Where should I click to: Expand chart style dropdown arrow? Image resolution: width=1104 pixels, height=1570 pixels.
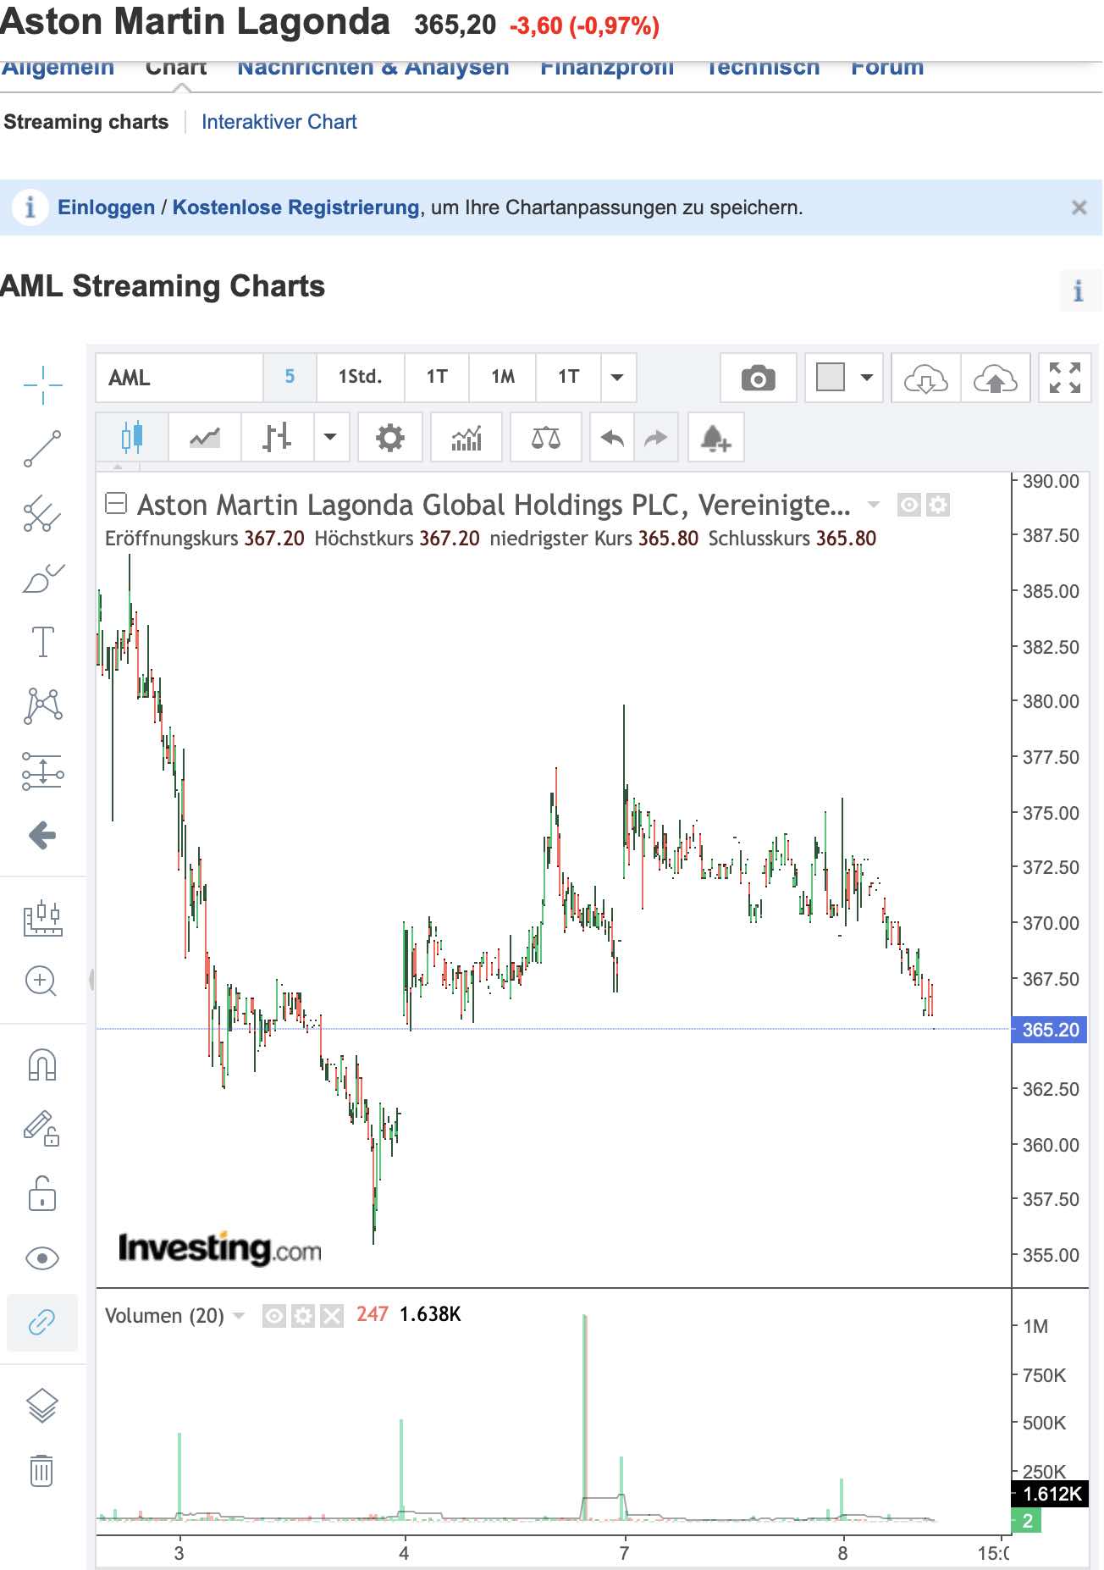[x=331, y=438]
